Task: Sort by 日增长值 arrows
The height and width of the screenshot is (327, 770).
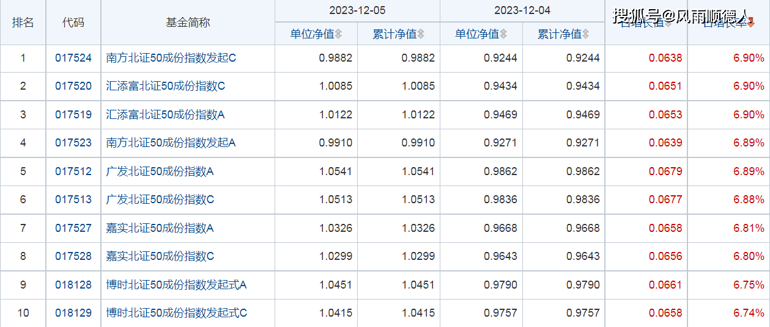Action: coord(668,24)
